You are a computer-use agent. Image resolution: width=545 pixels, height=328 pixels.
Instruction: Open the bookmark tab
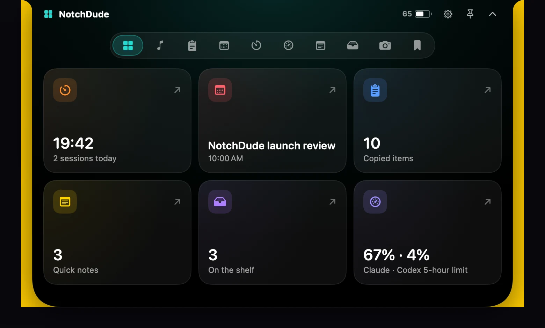(x=417, y=45)
